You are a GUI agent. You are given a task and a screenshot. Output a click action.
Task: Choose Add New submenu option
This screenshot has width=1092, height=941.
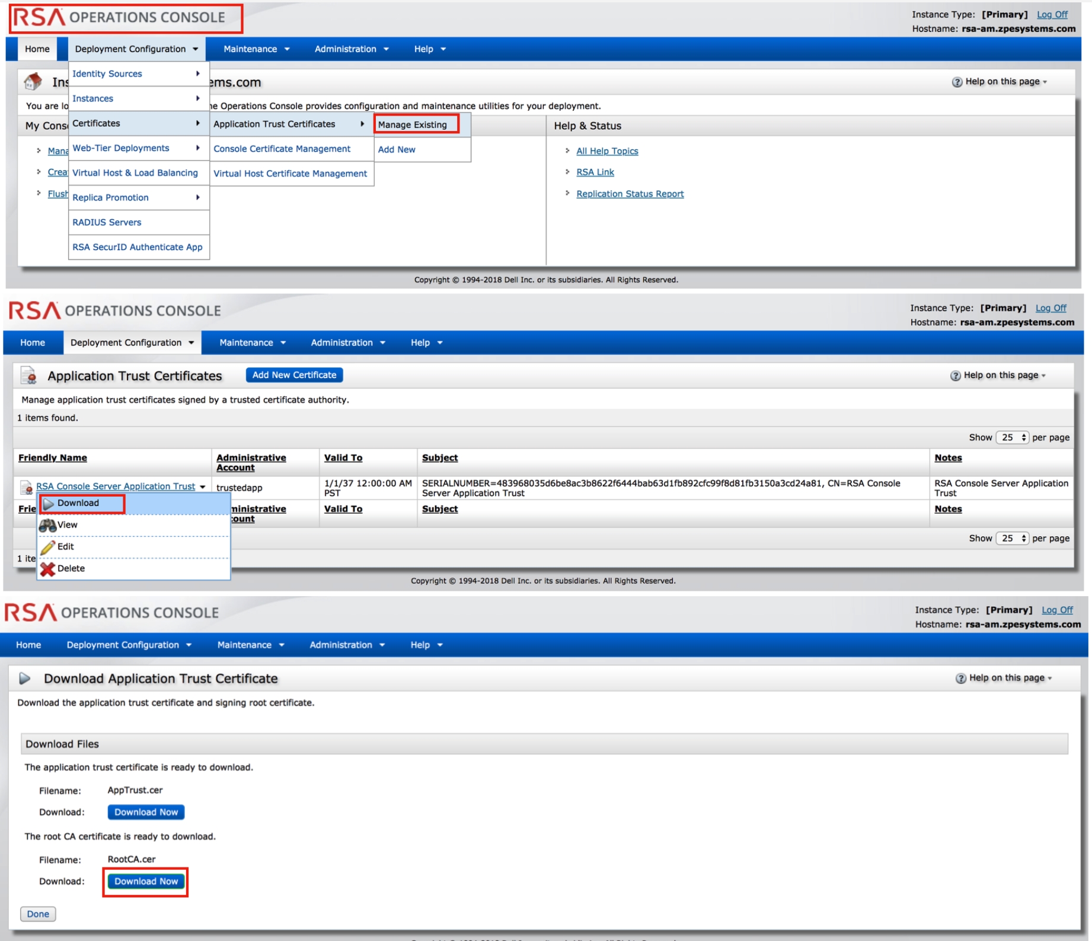tap(422, 150)
